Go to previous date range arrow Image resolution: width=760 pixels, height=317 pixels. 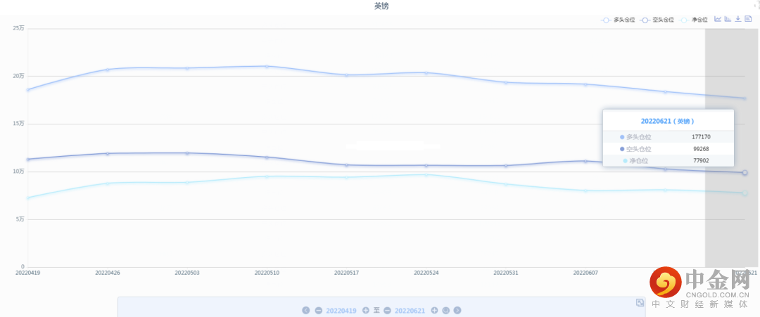coord(306,310)
